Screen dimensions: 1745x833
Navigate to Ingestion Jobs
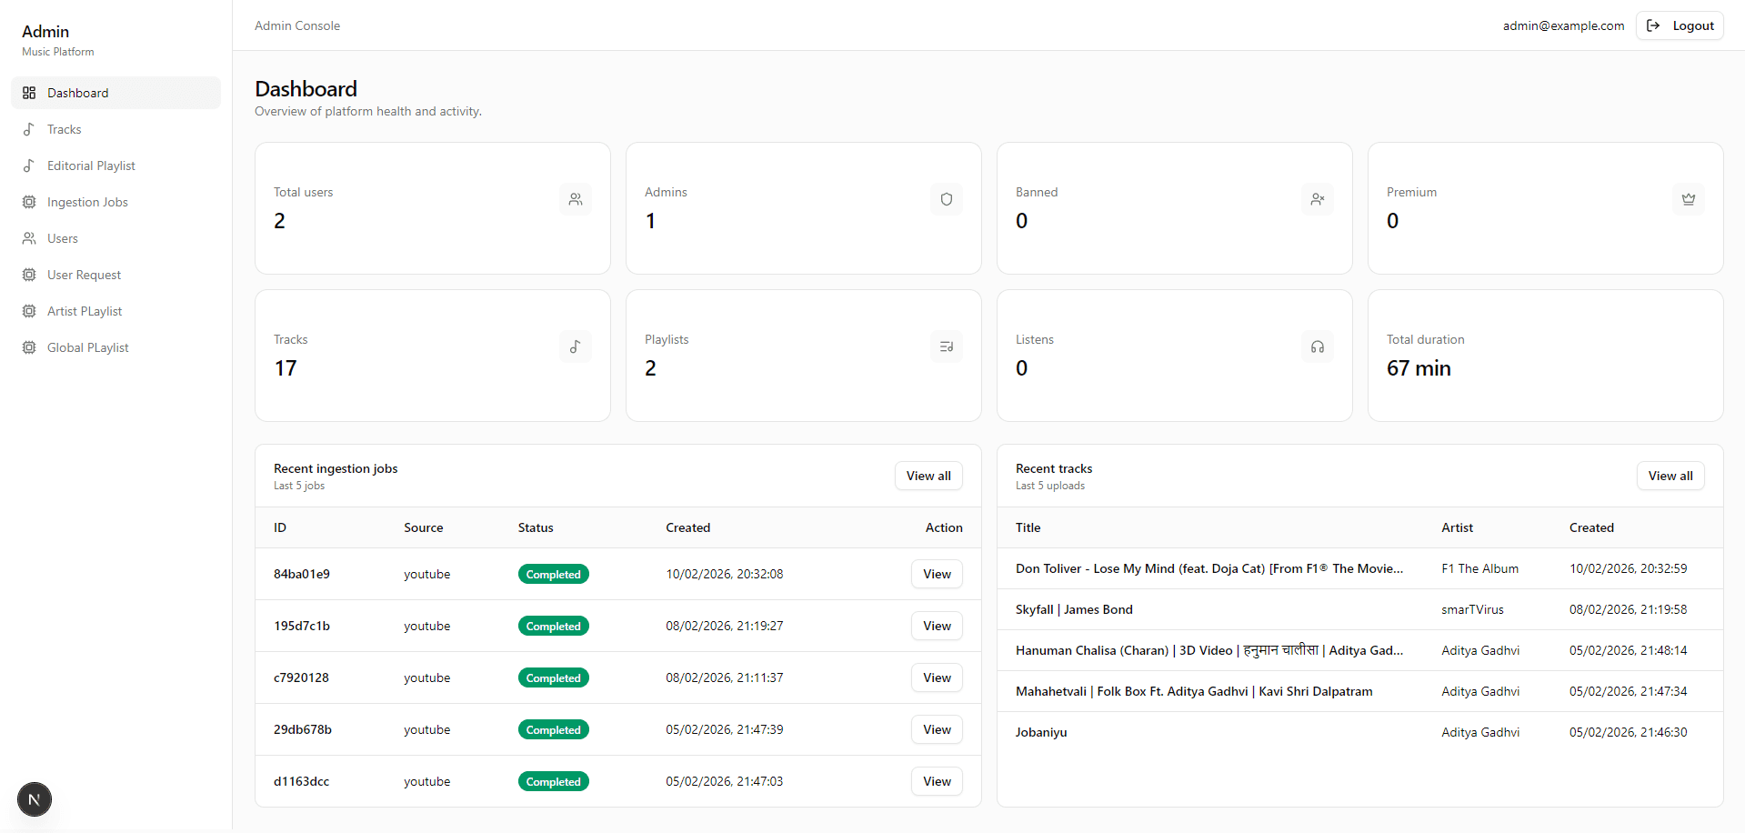click(115, 202)
